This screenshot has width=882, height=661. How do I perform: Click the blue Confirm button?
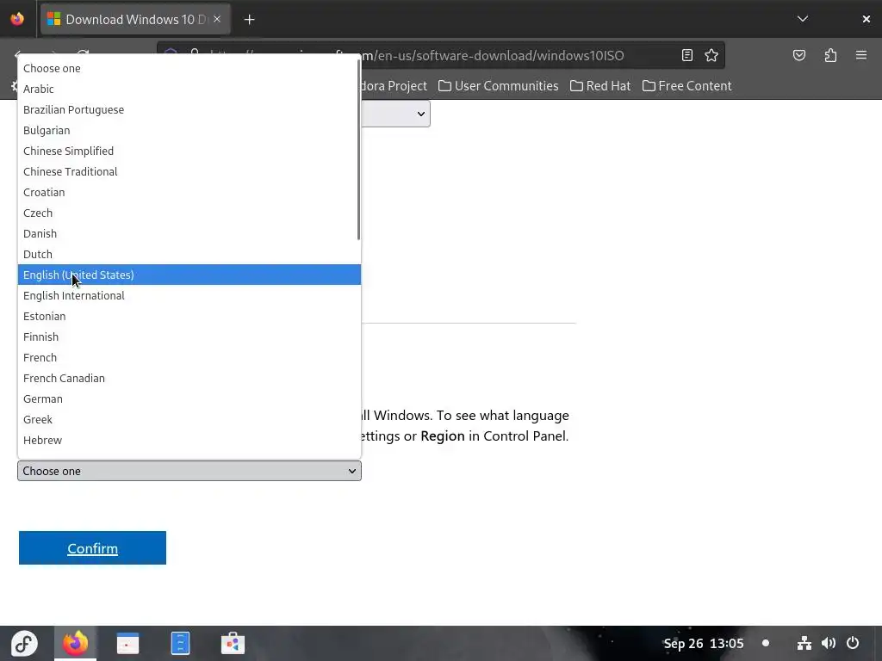click(92, 548)
